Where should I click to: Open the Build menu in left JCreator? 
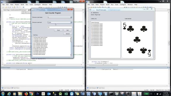22,5
